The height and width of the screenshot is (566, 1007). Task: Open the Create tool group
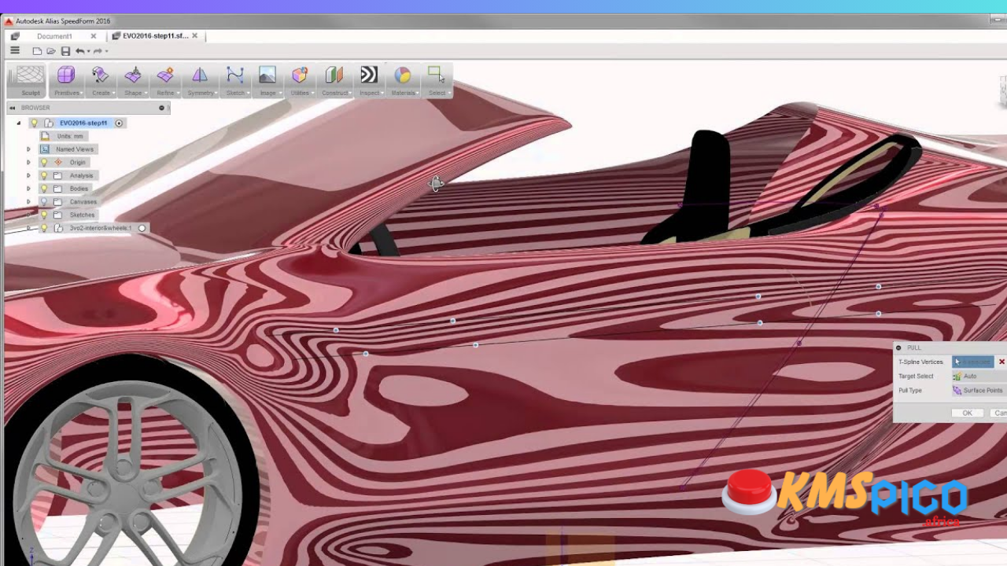(101, 81)
